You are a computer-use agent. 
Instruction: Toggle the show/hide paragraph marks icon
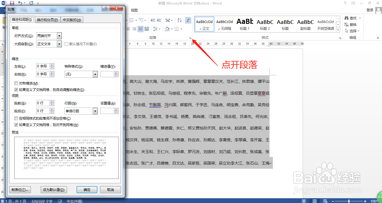(x=188, y=20)
